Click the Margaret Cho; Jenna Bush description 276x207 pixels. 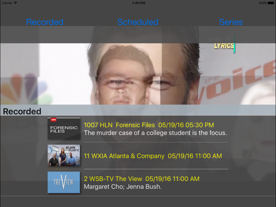122,187
